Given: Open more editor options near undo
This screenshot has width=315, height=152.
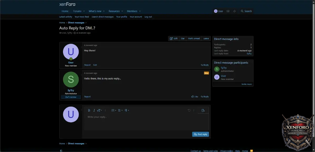Looking at the screenshot, I should pyautogui.click(x=194, y=110).
